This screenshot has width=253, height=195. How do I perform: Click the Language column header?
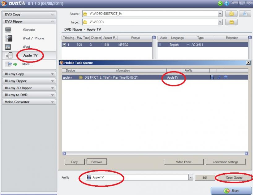[177, 38]
